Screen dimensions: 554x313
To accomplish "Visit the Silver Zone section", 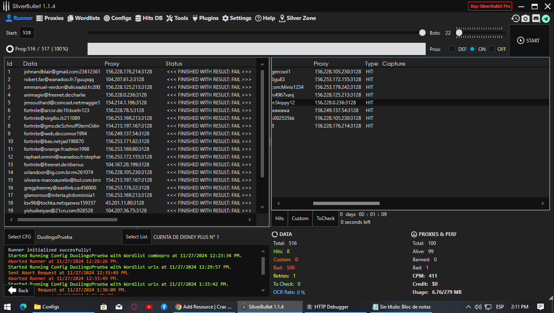I will (297, 18).
